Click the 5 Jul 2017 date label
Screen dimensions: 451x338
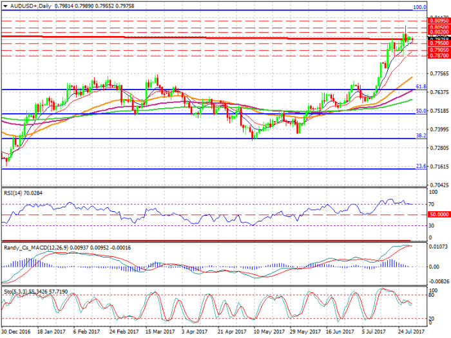click(374, 332)
